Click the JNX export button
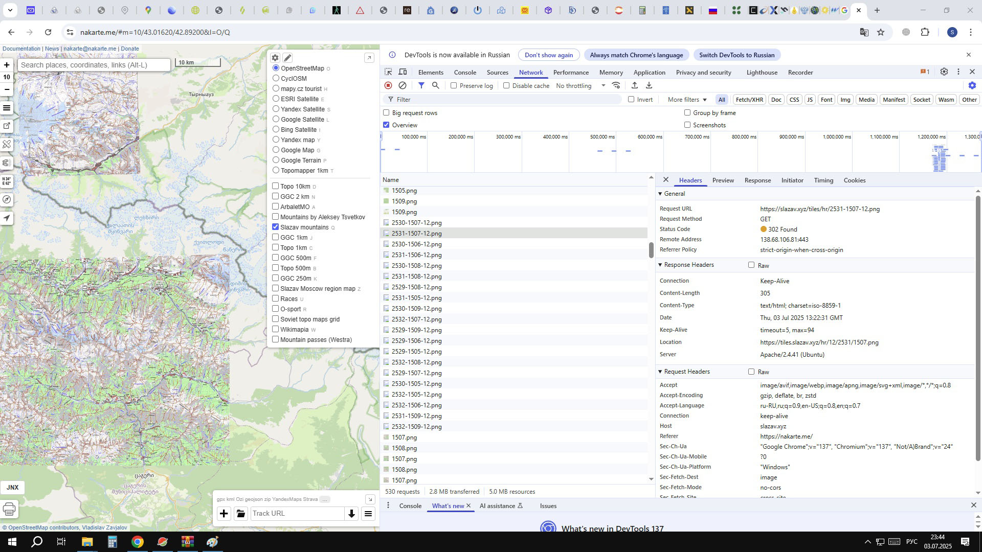The height and width of the screenshot is (552, 982). 12,488
